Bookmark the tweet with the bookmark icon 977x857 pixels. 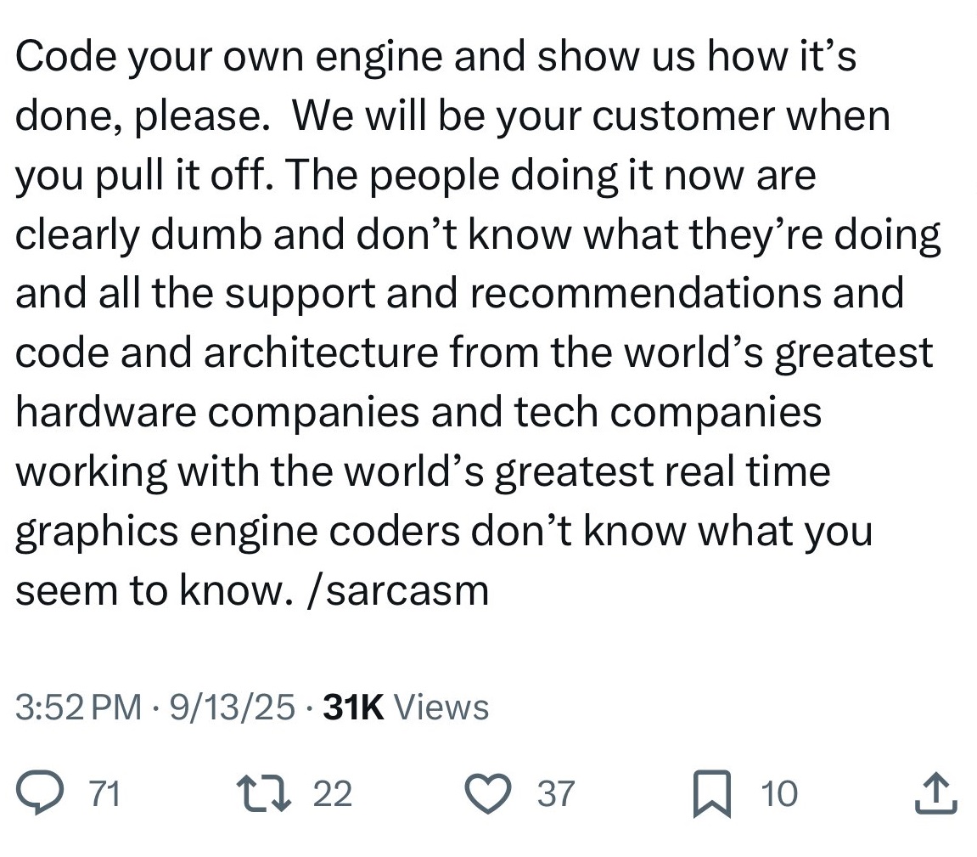[x=711, y=793]
